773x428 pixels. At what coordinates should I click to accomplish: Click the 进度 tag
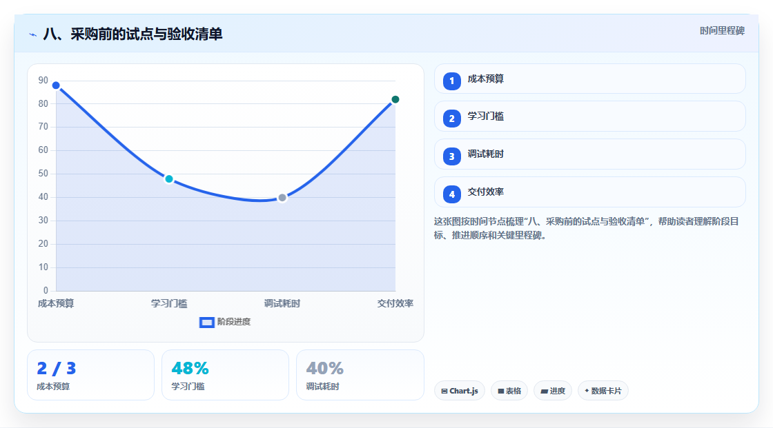553,391
